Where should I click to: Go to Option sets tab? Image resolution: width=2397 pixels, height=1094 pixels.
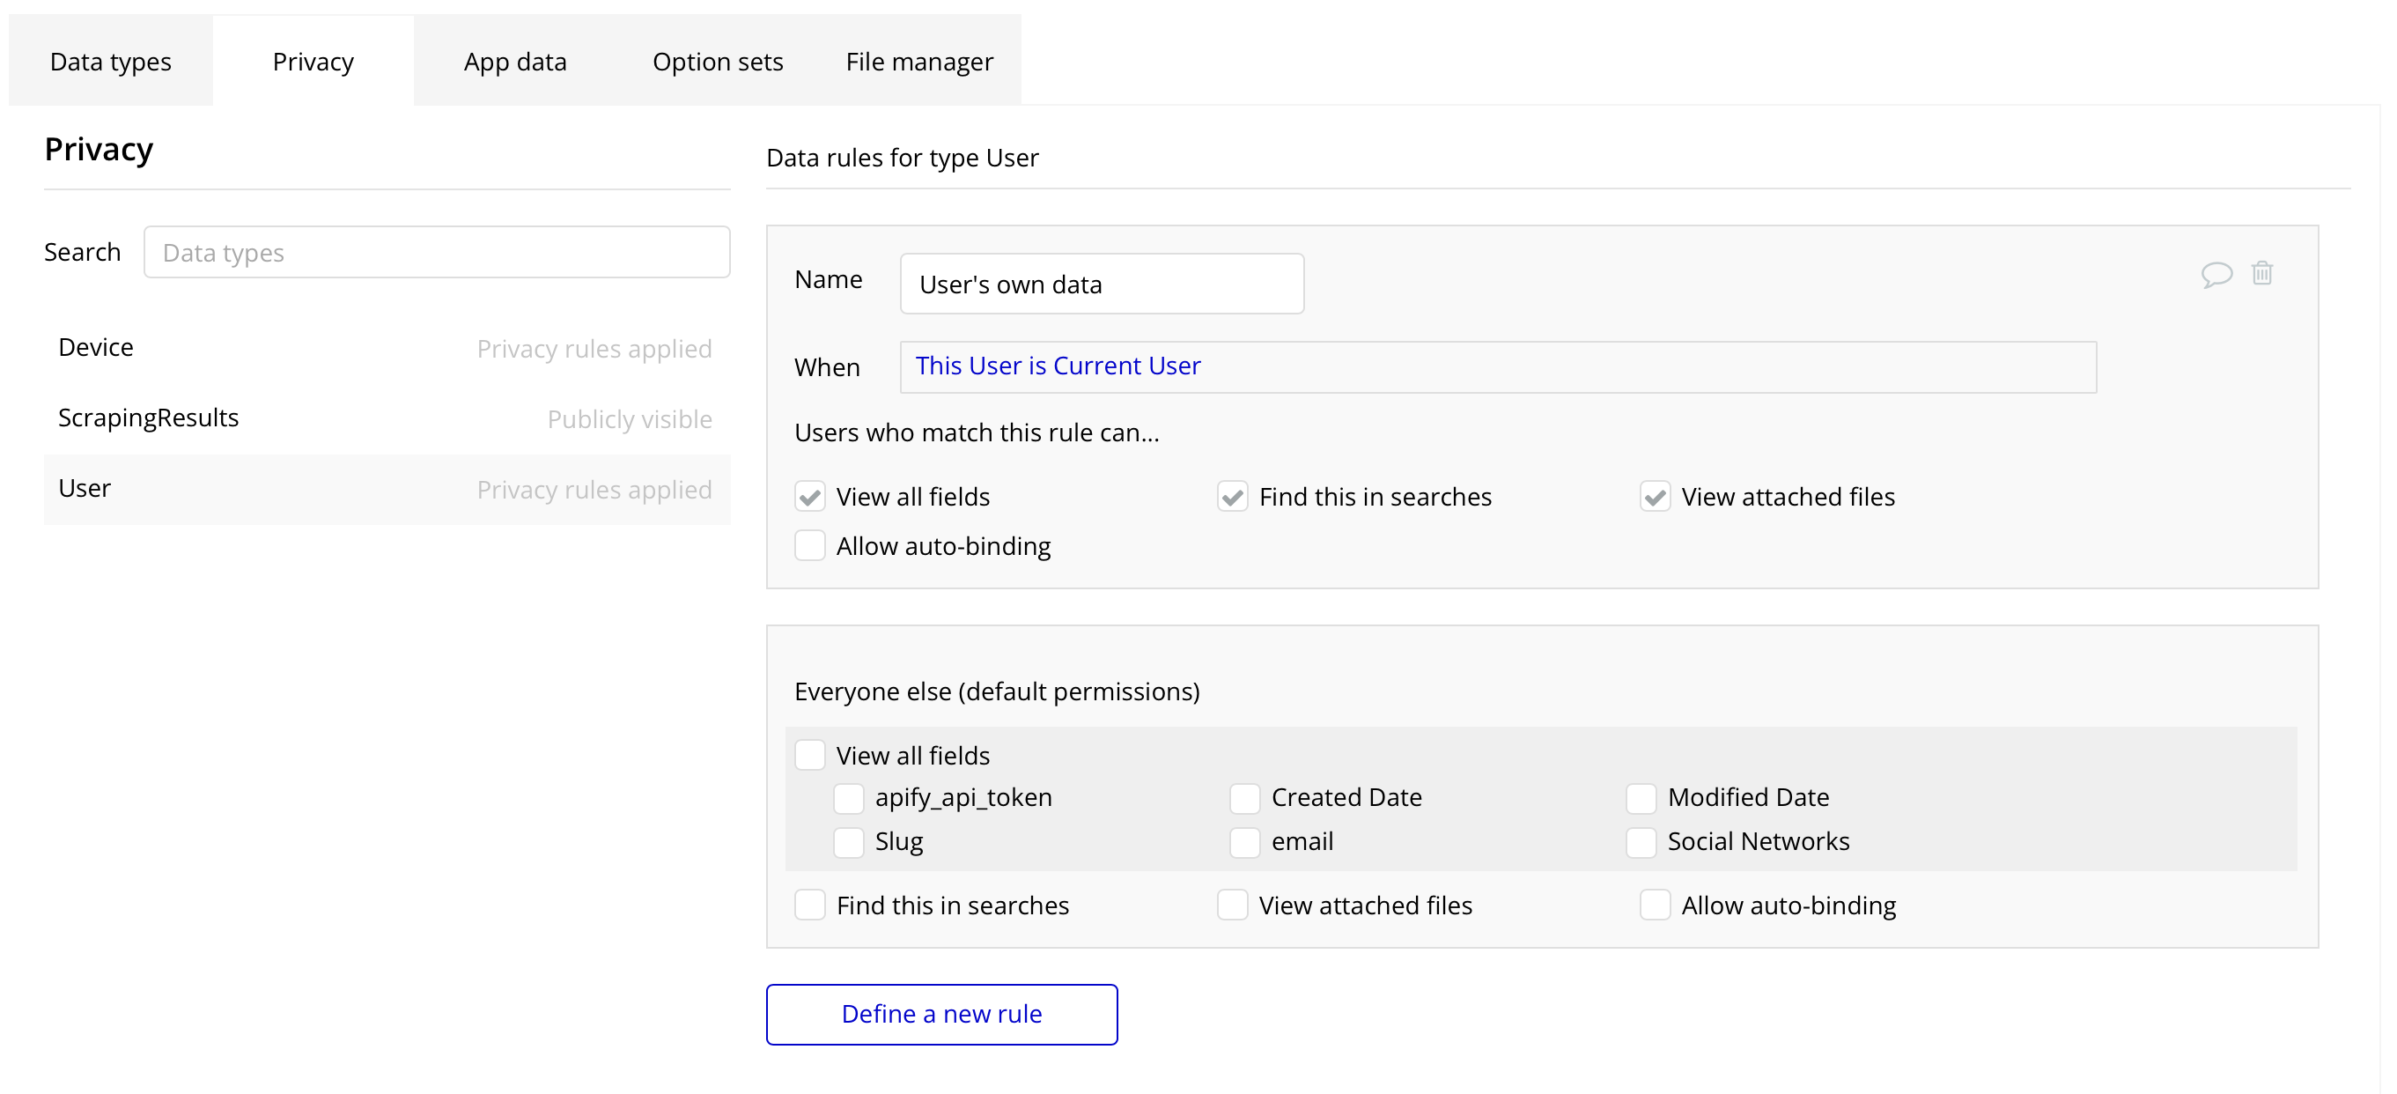718,62
